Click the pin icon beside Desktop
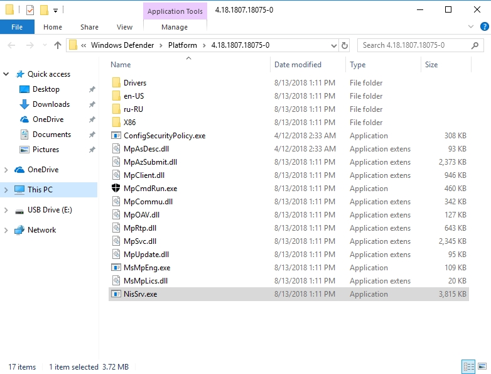Viewport: 491px width, 374px height. [x=92, y=89]
